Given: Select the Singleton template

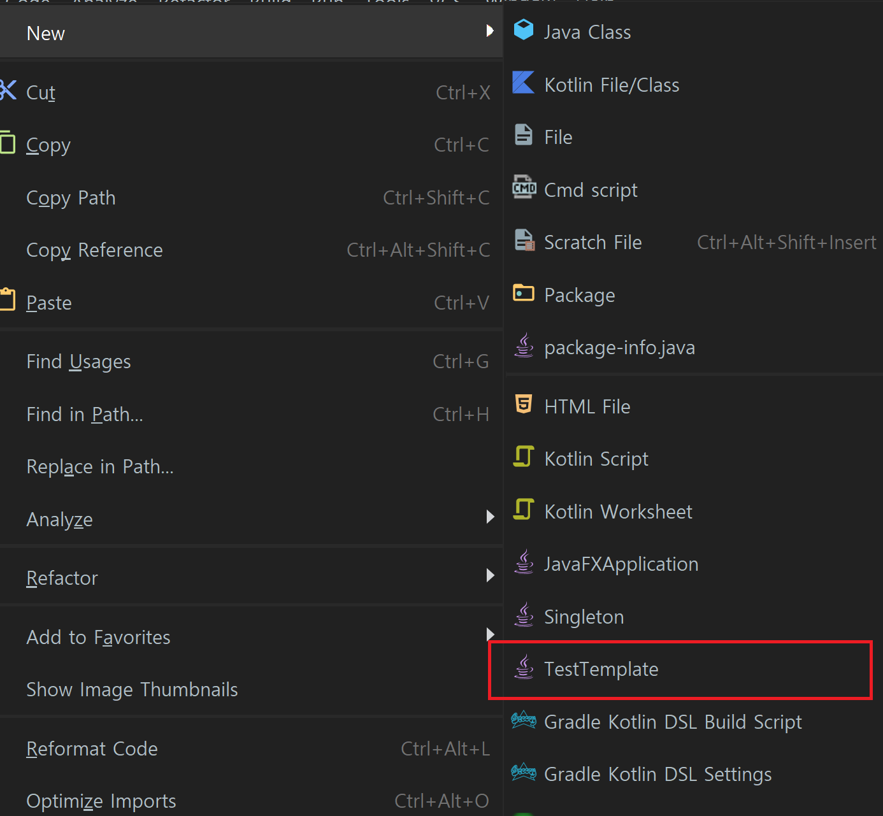Looking at the screenshot, I should click(x=694, y=617).
